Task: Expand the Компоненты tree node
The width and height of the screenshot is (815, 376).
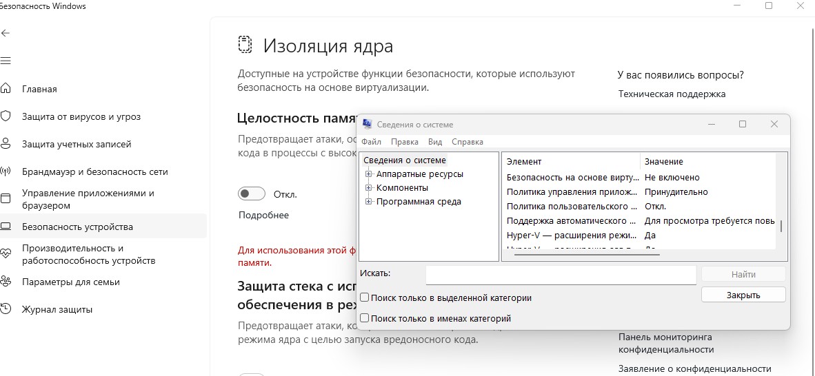Action: 369,188
